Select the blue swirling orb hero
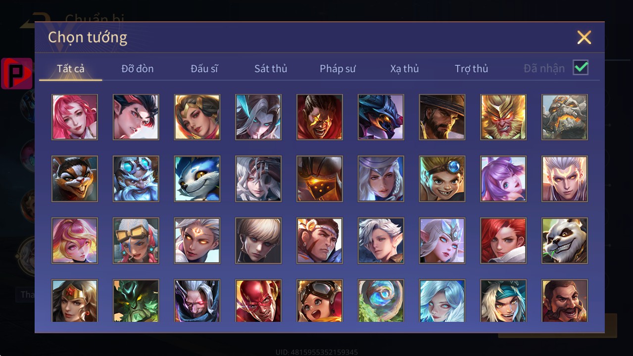 [x=381, y=301]
